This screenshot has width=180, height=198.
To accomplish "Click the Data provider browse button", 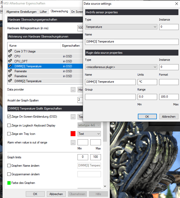I will click(73, 90).
